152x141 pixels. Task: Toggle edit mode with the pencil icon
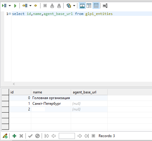pos(5,136)
